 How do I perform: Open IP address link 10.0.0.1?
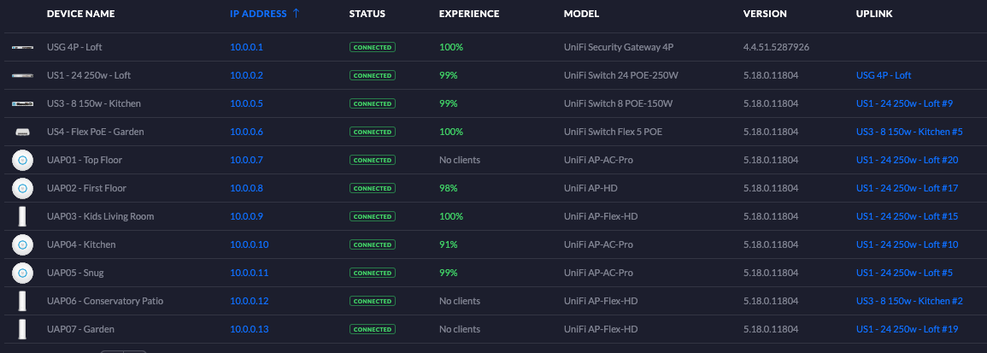click(x=246, y=47)
